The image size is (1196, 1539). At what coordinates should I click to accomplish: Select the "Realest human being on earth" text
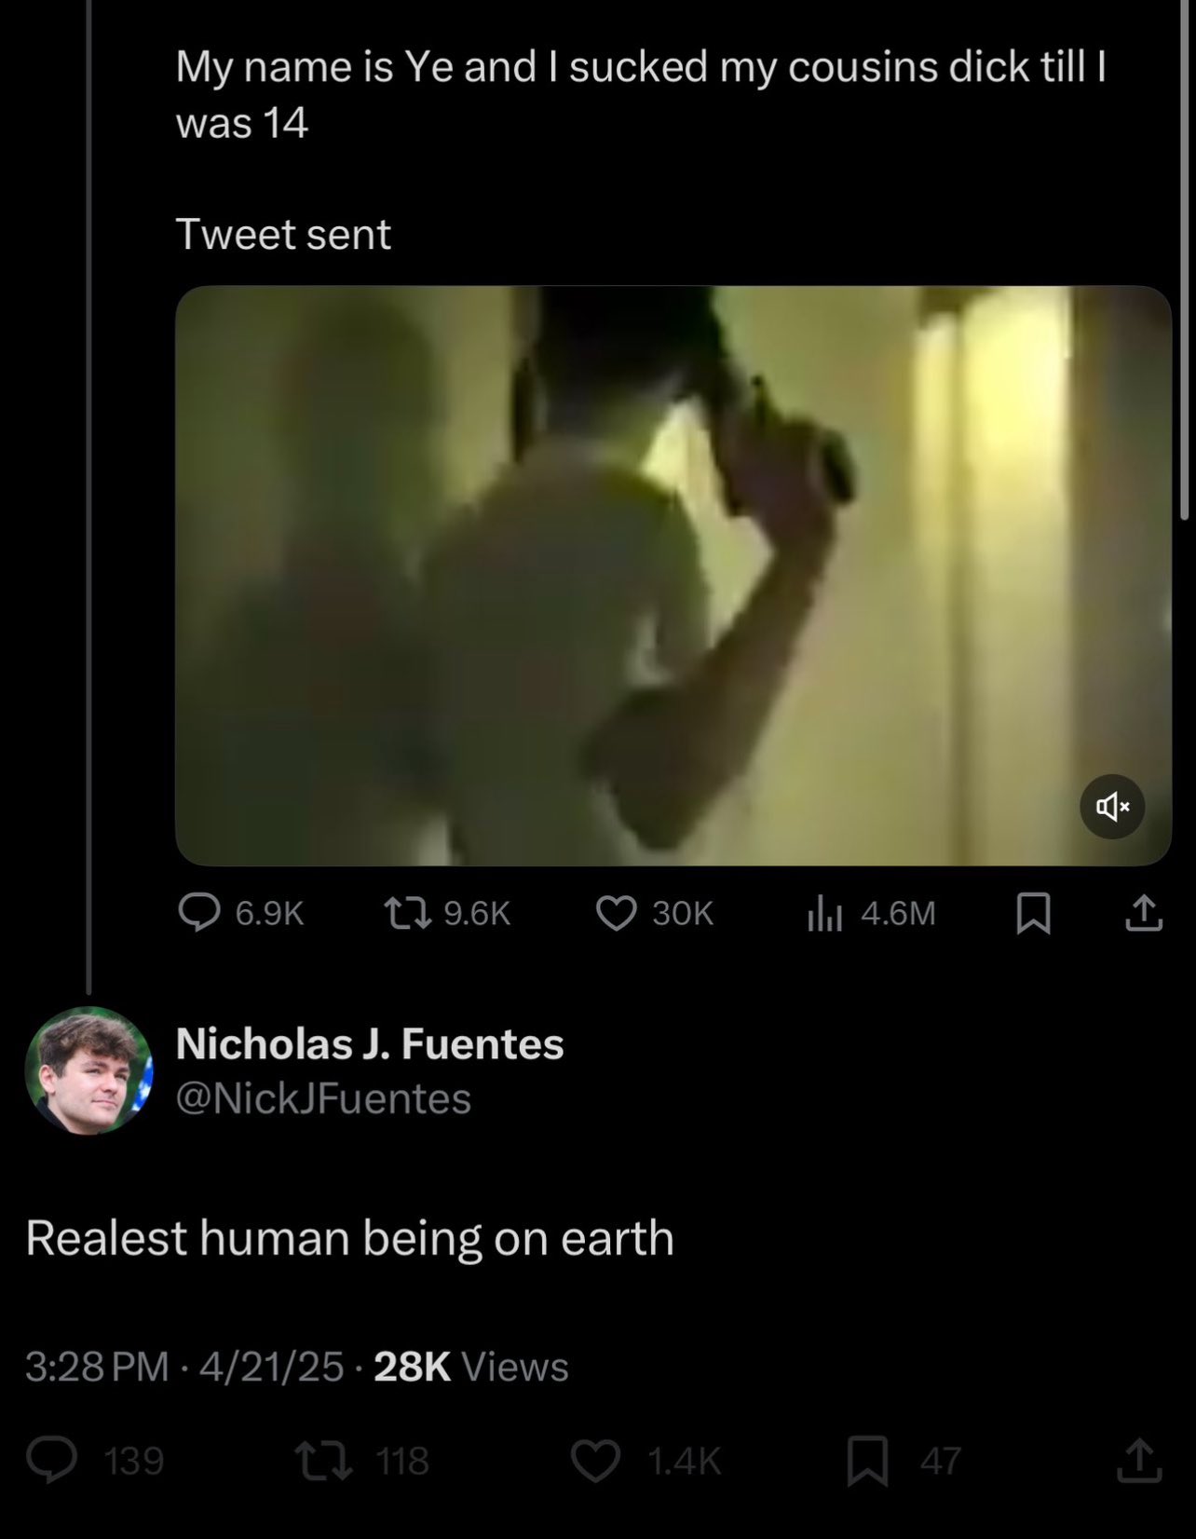pyautogui.click(x=349, y=1238)
